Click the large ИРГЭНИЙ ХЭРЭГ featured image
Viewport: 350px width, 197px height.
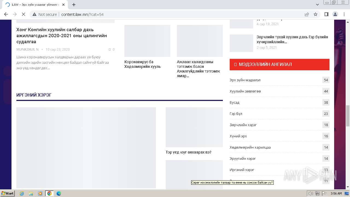tap(86, 148)
